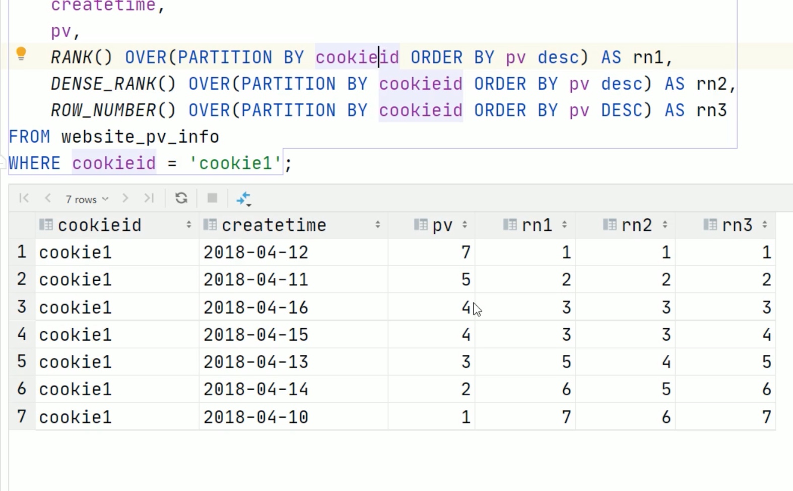Click cookie1 cell in the 2018-04-12 row
The image size is (793, 491).
coord(117,252)
